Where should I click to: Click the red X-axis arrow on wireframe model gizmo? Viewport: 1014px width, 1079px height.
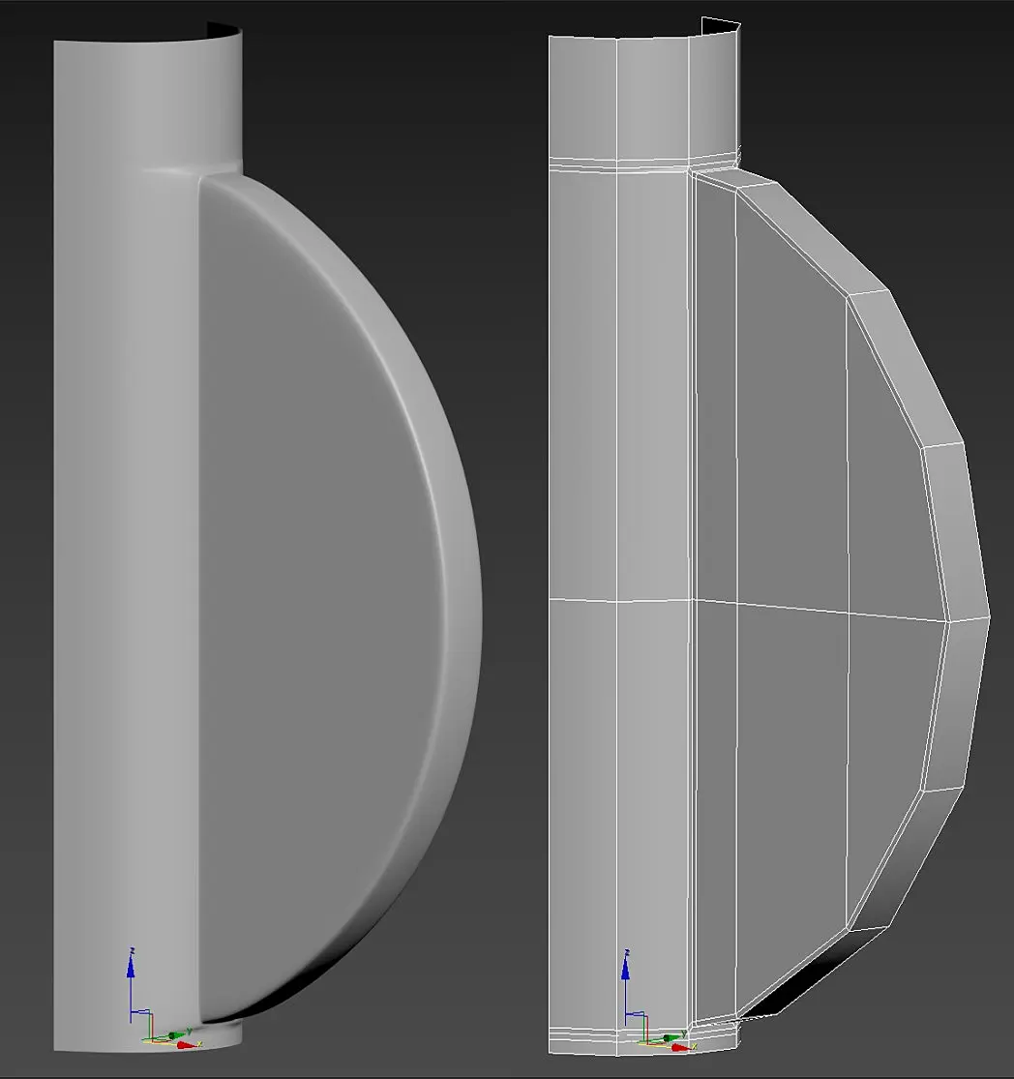coord(682,1047)
